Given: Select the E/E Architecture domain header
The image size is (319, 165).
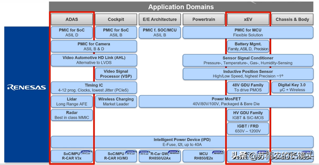Looking at the screenshot, I should 160,19.
